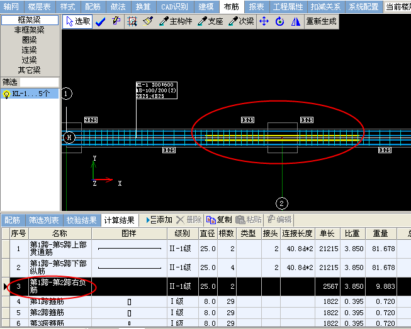Select the mirror tool icon
Viewport: 411px width, 329px height.
(x=295, y=21)
